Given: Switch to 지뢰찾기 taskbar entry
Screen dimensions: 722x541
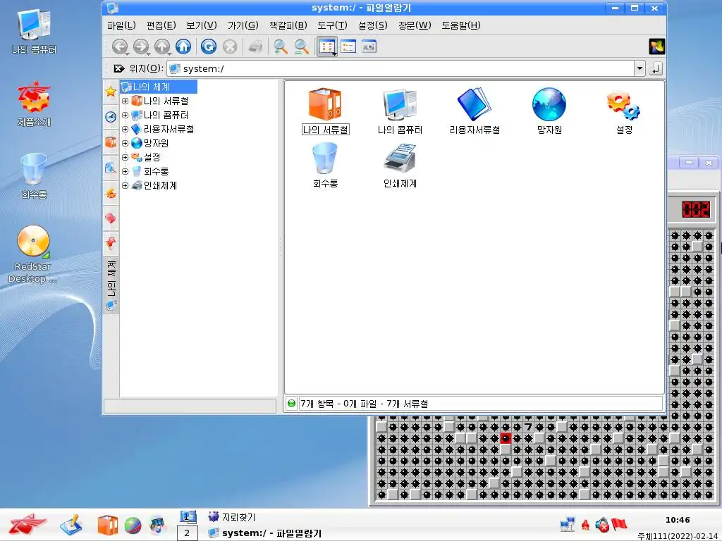Looking at the screenshot, I should (231, 517).
